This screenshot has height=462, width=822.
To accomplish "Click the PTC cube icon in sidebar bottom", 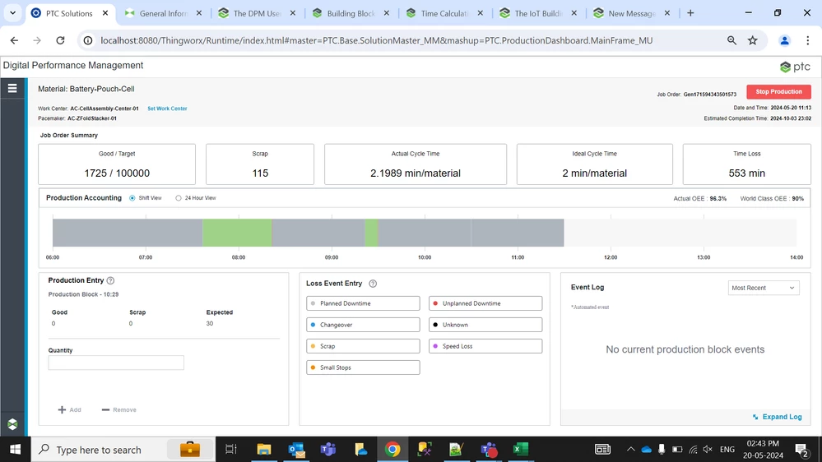I will [12, 424].
